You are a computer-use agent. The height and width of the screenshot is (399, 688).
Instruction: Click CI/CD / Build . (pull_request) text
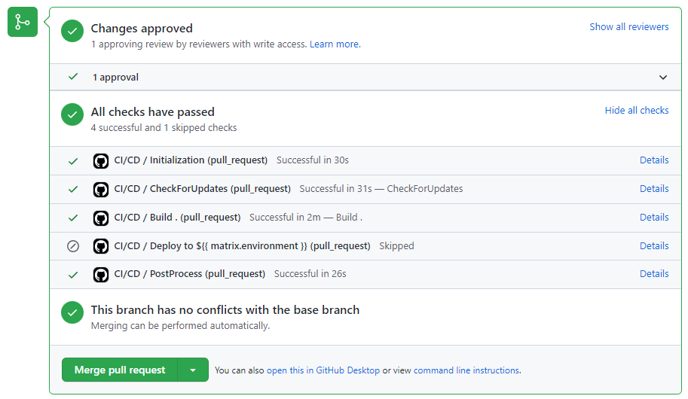[177, 217]
